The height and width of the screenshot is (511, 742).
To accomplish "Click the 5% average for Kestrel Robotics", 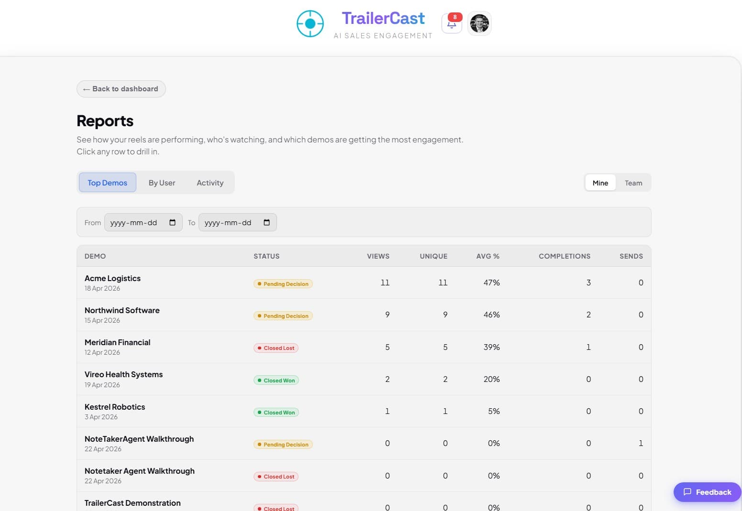I will [494, 411].
